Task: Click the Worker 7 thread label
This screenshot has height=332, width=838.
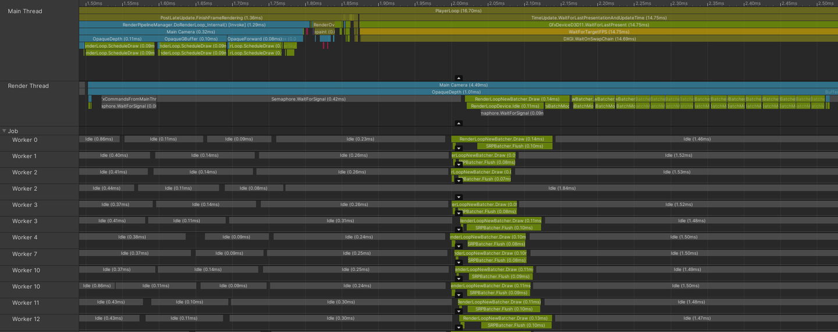Action: pyautogui.click(x=24, y=254)
